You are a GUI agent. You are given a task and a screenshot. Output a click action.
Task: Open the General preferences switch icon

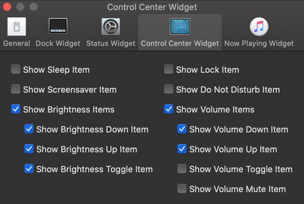17,27
